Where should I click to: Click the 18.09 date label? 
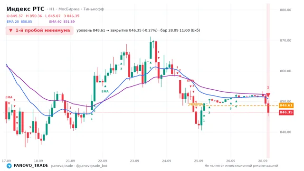38,161
